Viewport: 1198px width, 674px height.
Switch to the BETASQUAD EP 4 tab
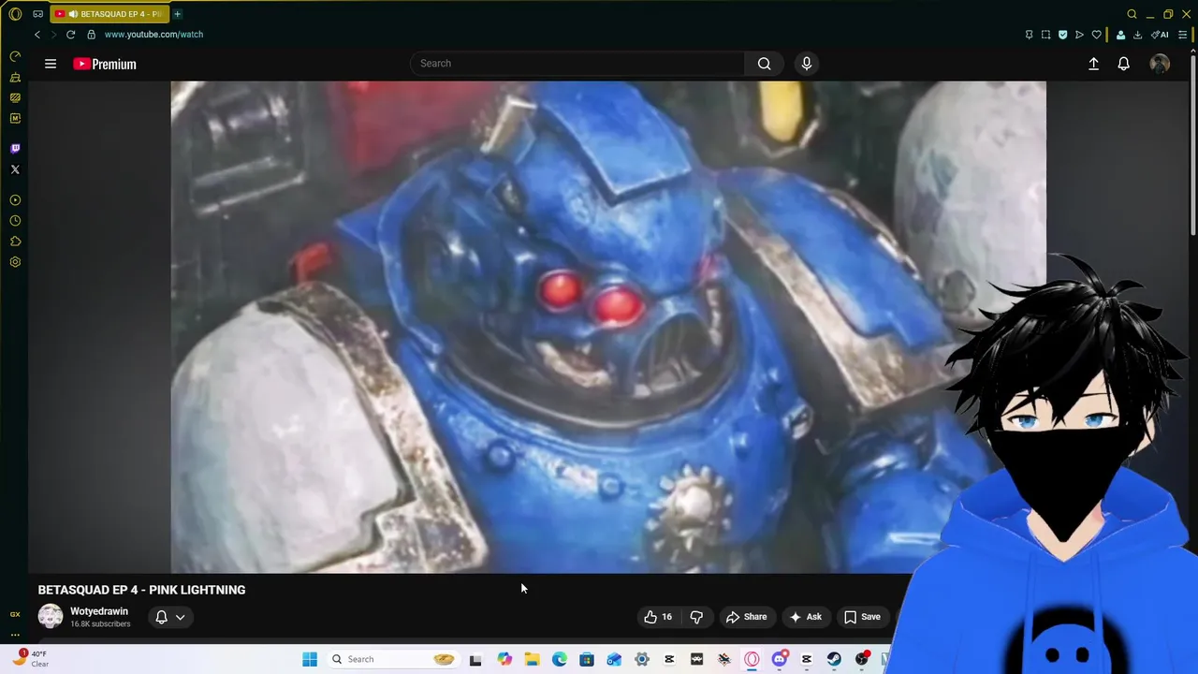click(108, 14)
